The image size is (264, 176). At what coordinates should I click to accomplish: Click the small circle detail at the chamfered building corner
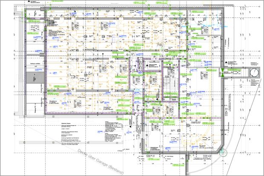223,153
